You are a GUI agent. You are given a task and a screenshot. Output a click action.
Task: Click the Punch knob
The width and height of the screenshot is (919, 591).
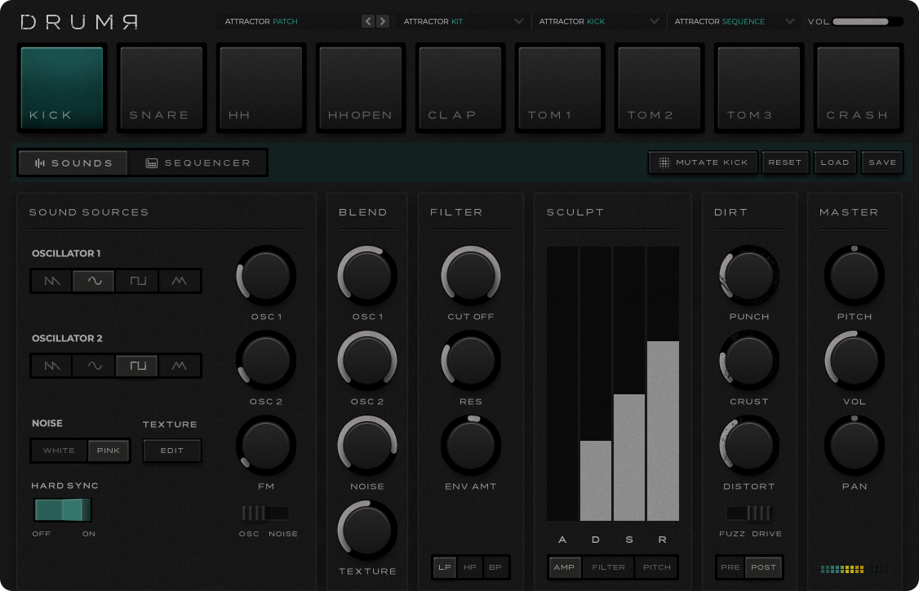tap(749, 276)
